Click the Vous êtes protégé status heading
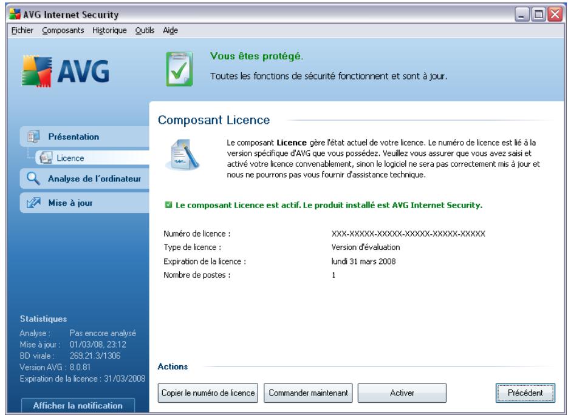 pyautogui.click(x=257, y=56)
